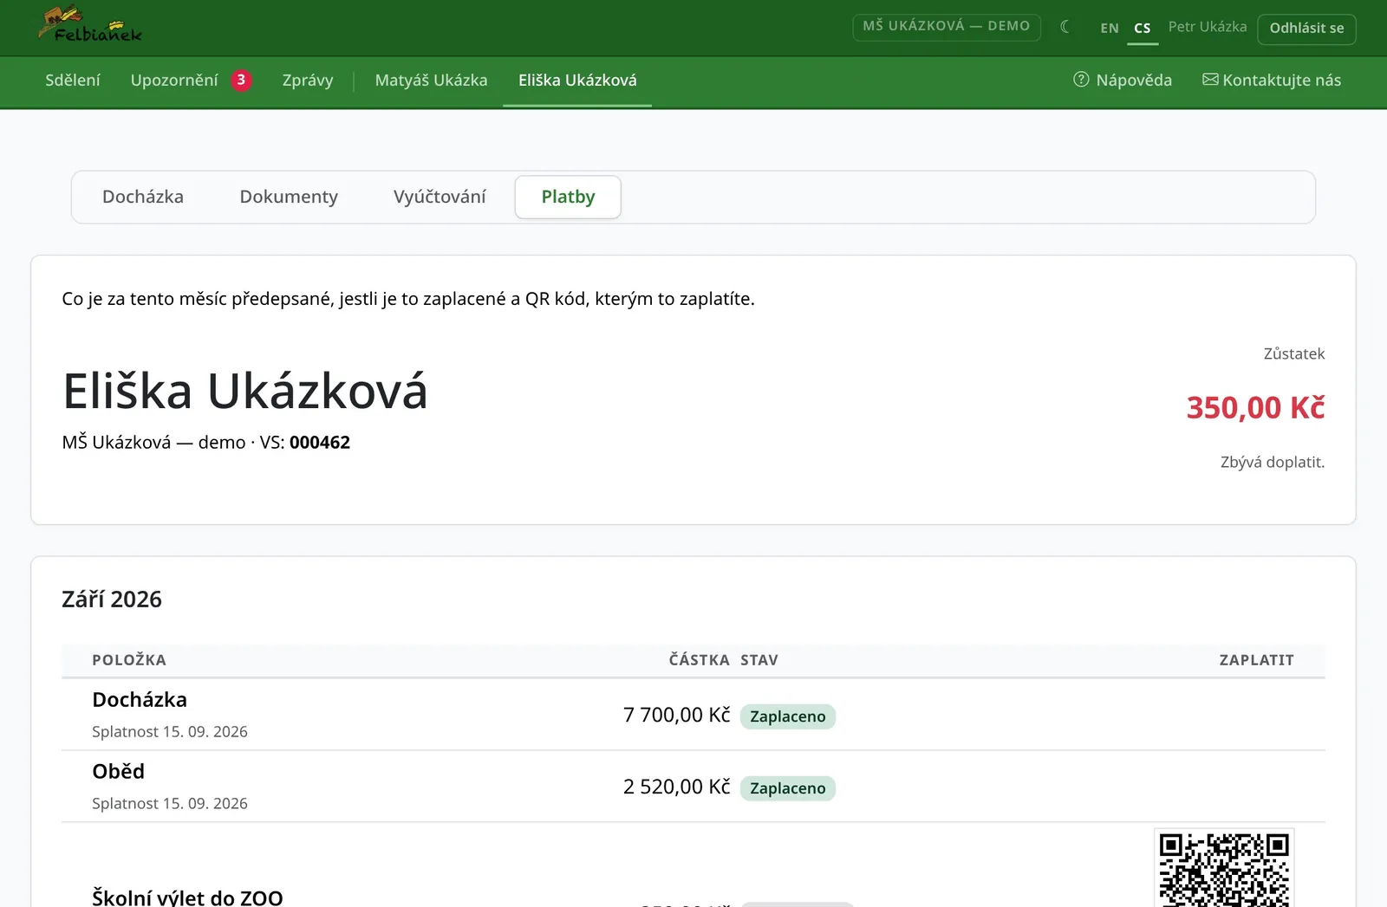Open the red notification badge showing 3
The height and width of the screenshot is (907, 1387).
pyautogui.click(x=241, y=80)
